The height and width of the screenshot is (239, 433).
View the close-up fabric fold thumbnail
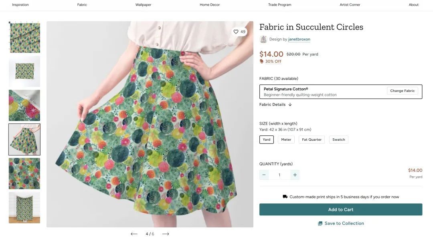[x=24, y=106]
